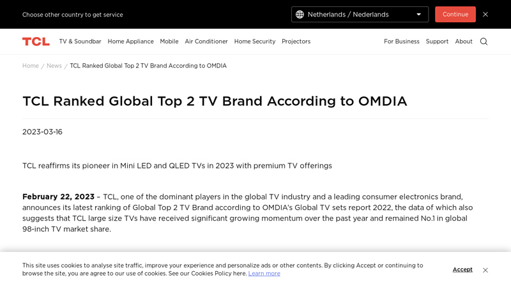Screen dimensions: 511x287
Task: Click the article headline about OMDIA ranking
Action: tap(215, 101)
